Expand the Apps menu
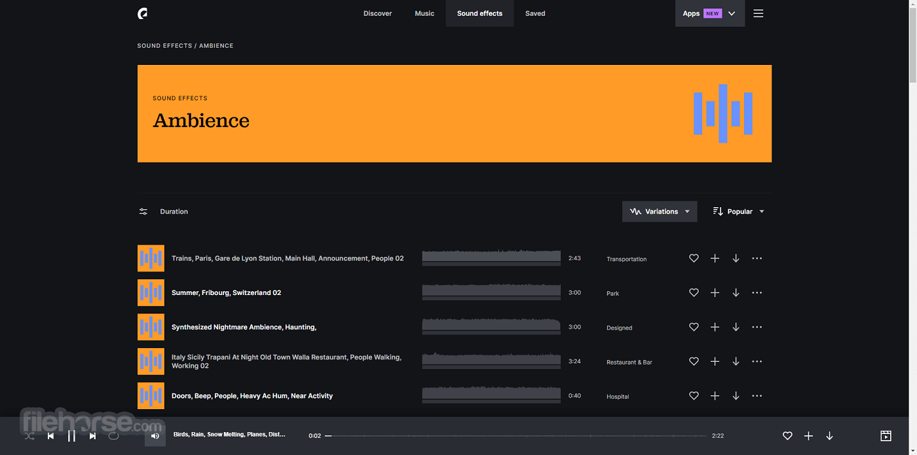This screenshot has height=455, width=917. 709,13
